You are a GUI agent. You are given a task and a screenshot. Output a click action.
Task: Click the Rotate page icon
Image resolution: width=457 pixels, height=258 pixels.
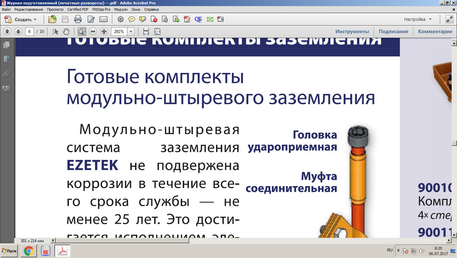pyautogui.click(x=165, y=19)
